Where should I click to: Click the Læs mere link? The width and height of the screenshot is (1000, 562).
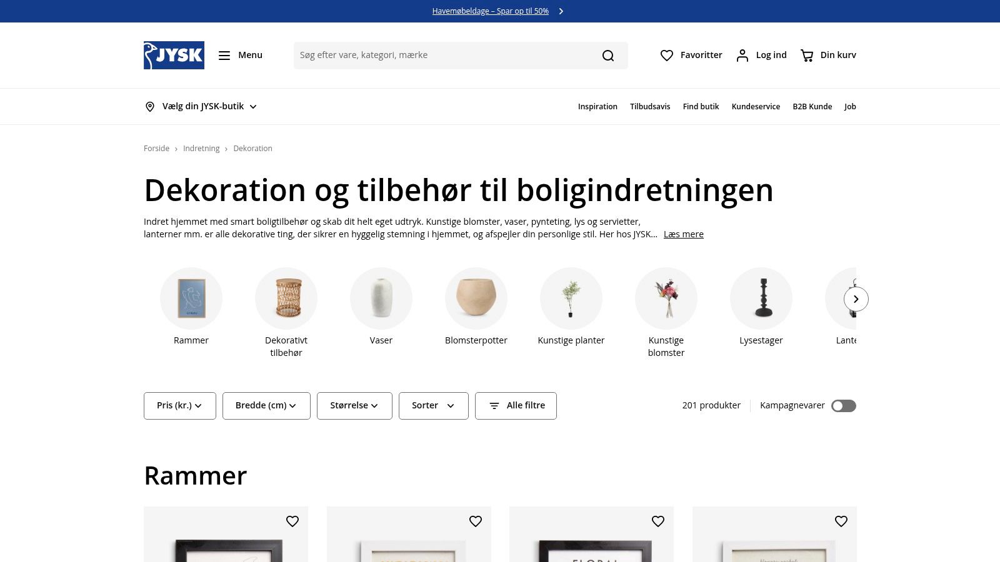pos(683,234)
